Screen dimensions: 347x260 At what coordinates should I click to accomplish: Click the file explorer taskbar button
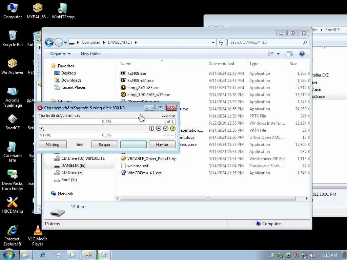(26, 255)
